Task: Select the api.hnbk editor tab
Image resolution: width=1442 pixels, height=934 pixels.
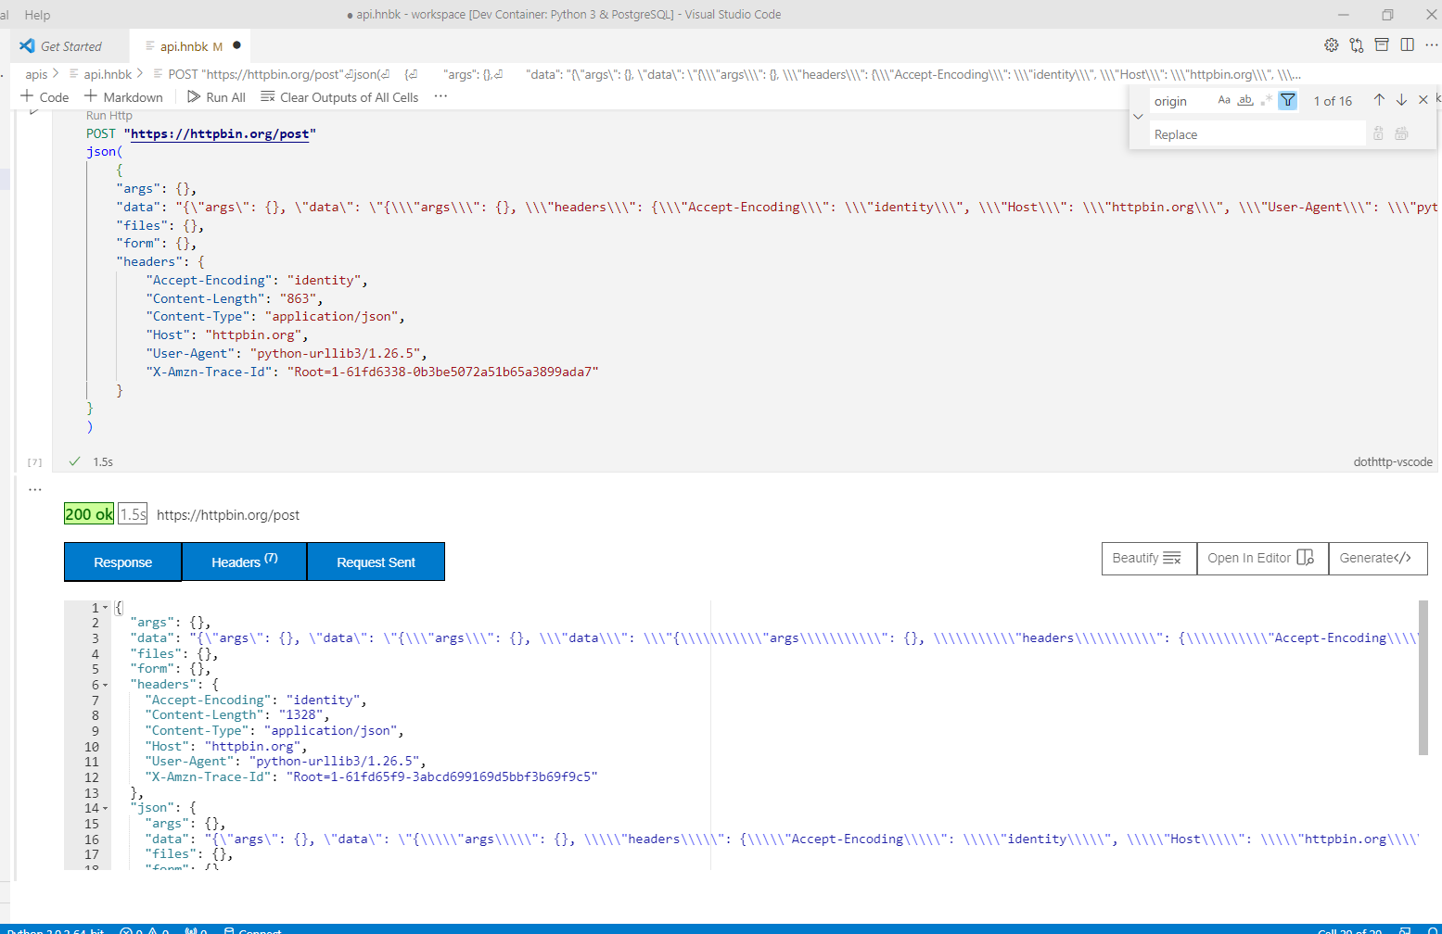Action: (x=190, y=46)
